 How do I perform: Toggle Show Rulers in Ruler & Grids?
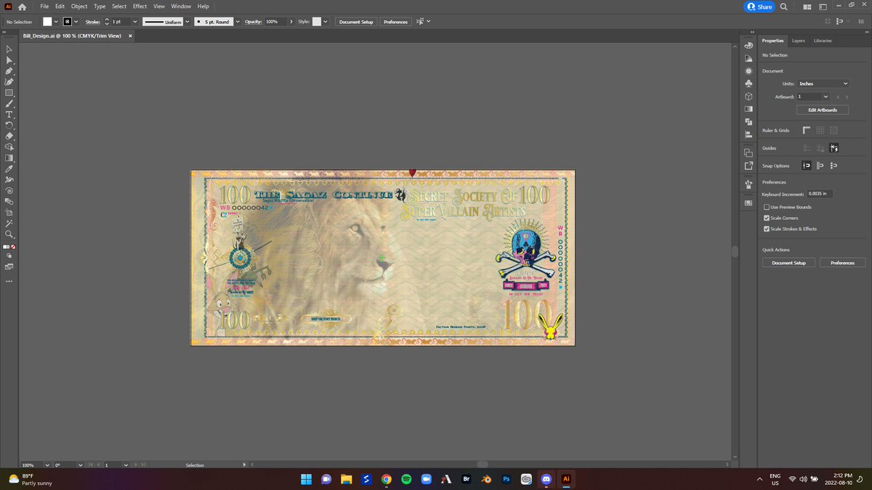pos(807,130)
